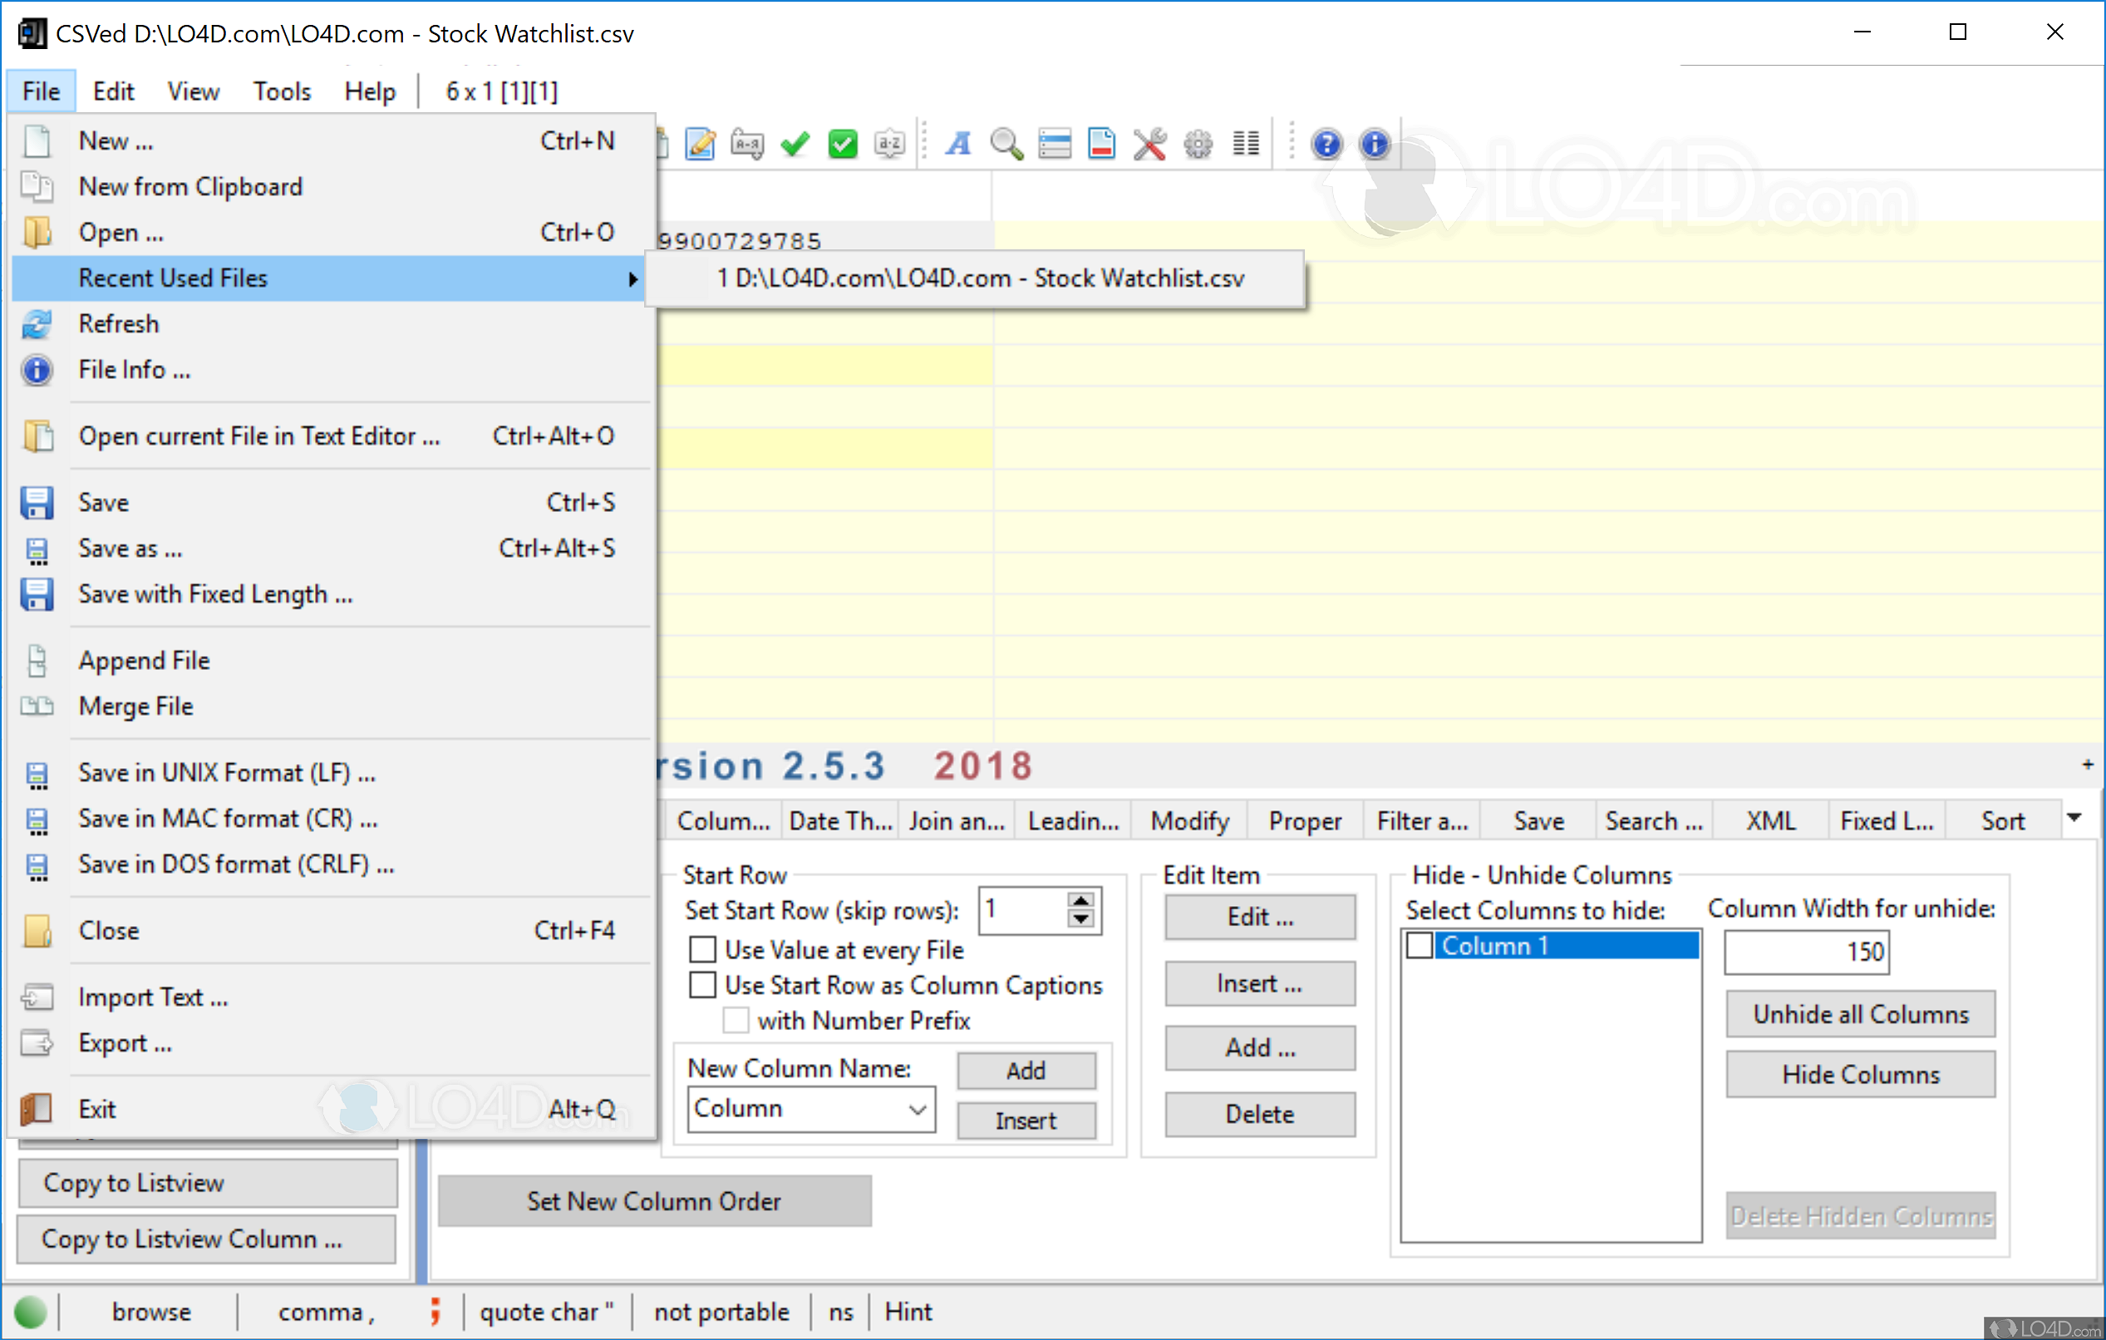Check Use Value at every File
The image size is (2106, 1340).
coord(702,950)
